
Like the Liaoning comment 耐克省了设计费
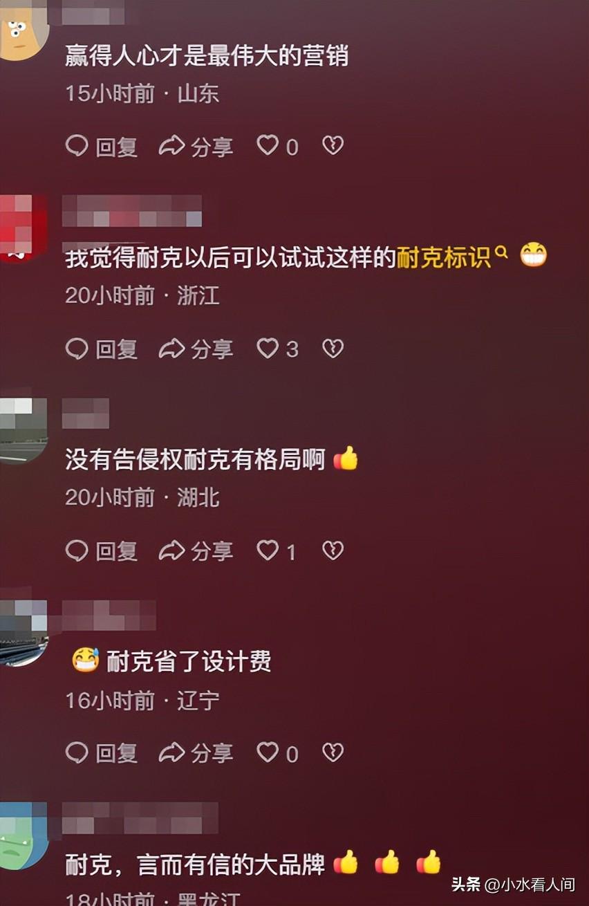point(268,752)
